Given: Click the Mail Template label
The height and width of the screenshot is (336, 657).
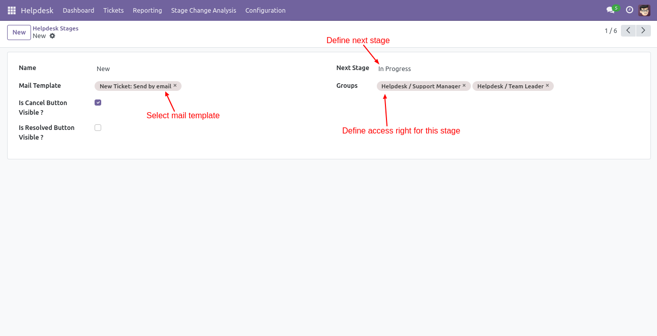Looking at the screenshot, I should (40, 86).
